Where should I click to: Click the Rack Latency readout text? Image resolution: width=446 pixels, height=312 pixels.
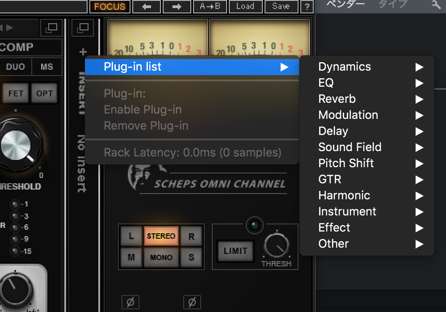pyautogui.click(x=193, y=153)
